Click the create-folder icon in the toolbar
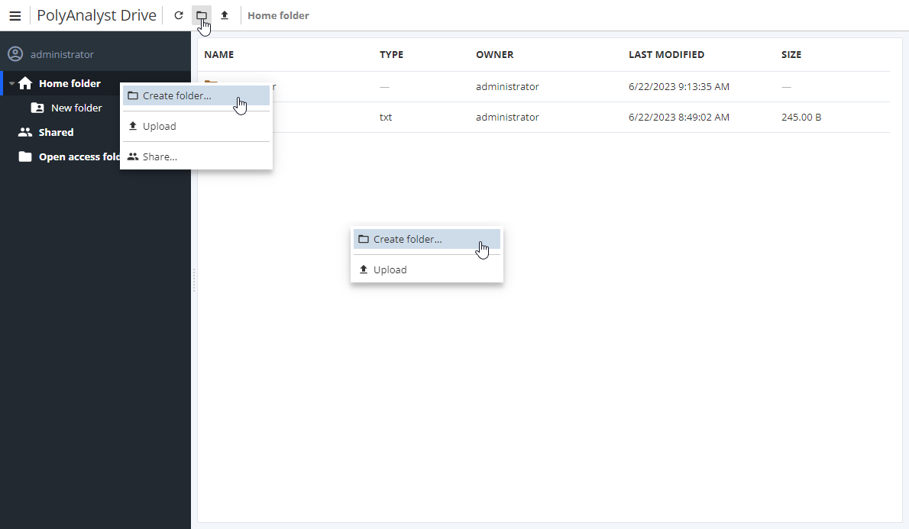This screenshot has height=529, width=909. [x=202, y=15]
